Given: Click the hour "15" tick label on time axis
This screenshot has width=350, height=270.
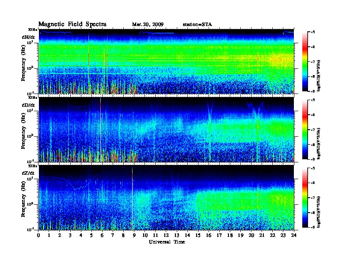Looking at the screenshot, I should [198, 235].
